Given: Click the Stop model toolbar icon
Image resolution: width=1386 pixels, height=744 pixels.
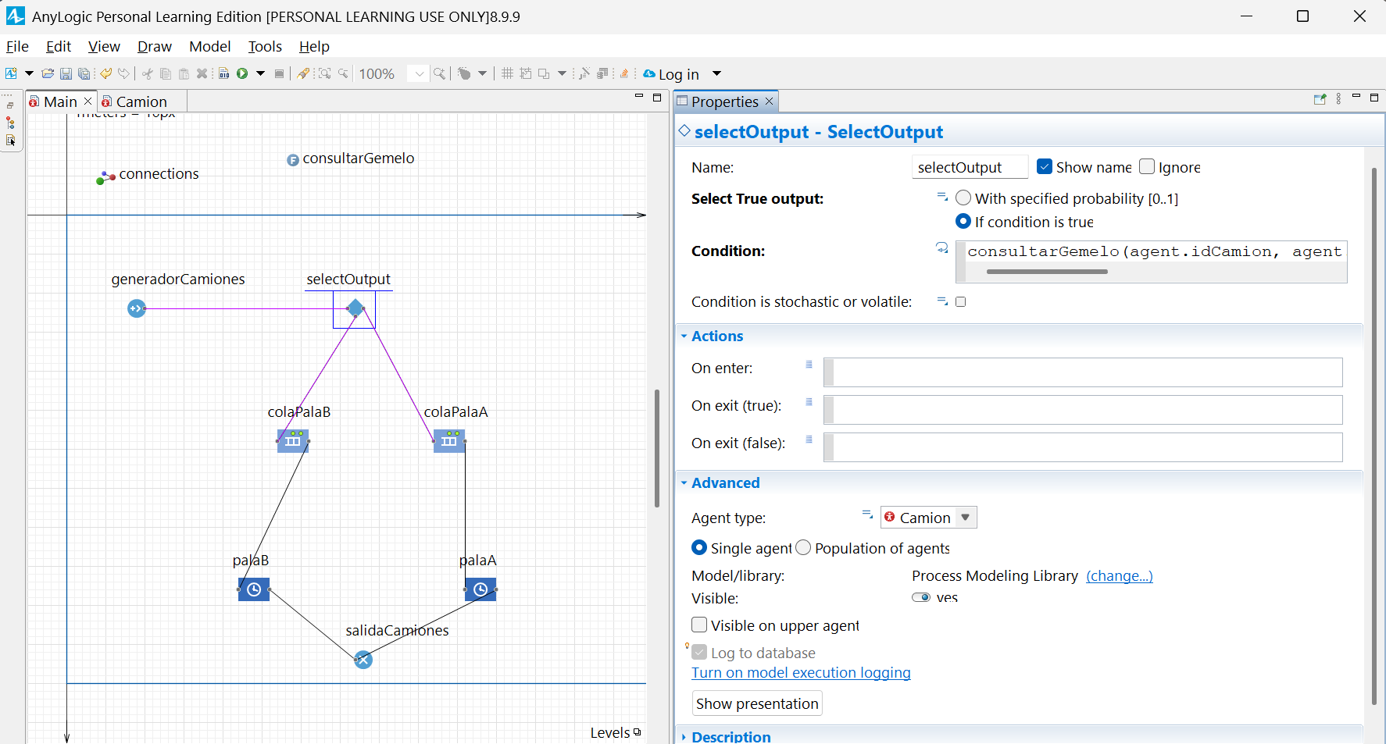Looking at the screenshot, I should [x=279, y=73].
